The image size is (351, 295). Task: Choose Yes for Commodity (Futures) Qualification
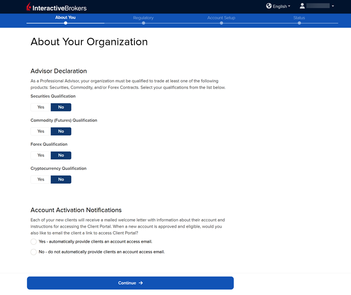(x=41, y=132)
